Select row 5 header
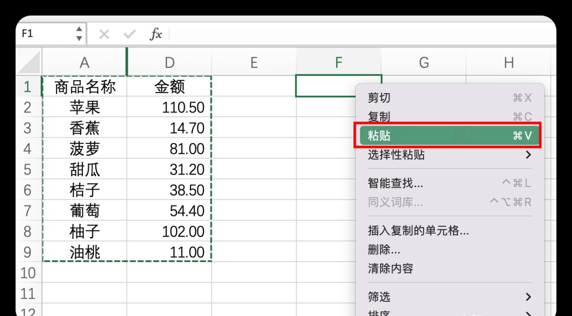 point(28,169)
